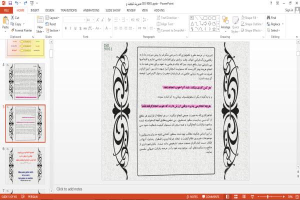Toggle the Notes pane
The height and width of the screenshot is (200, 300).
tap(192, 196)
